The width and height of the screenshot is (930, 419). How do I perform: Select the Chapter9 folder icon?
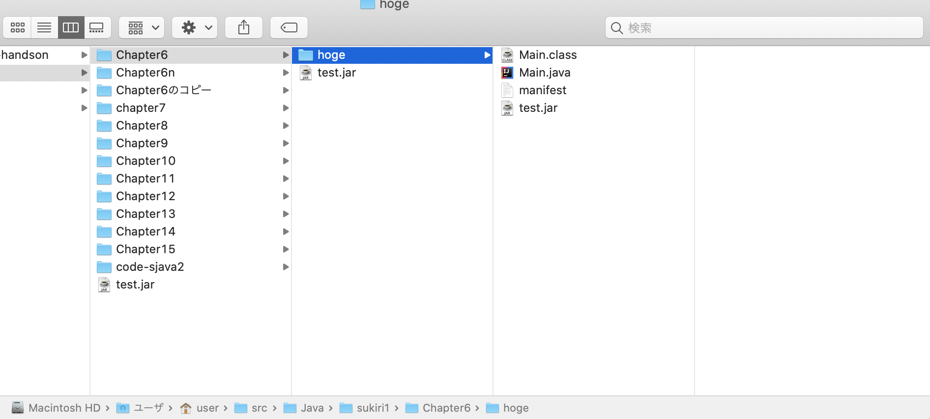104,143
